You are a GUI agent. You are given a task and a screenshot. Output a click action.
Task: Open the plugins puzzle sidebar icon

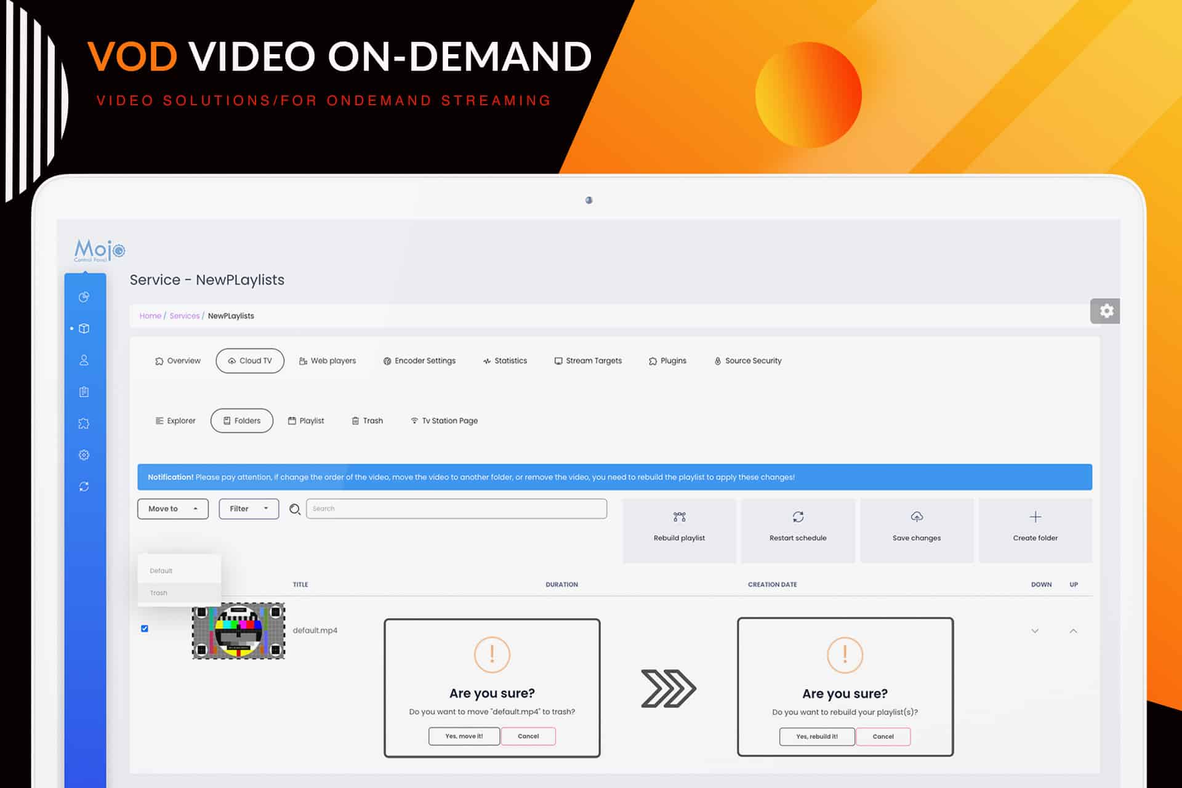(x=84, y=424)
